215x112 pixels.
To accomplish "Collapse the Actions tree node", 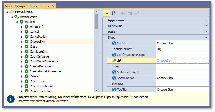I will click(17, 22).
